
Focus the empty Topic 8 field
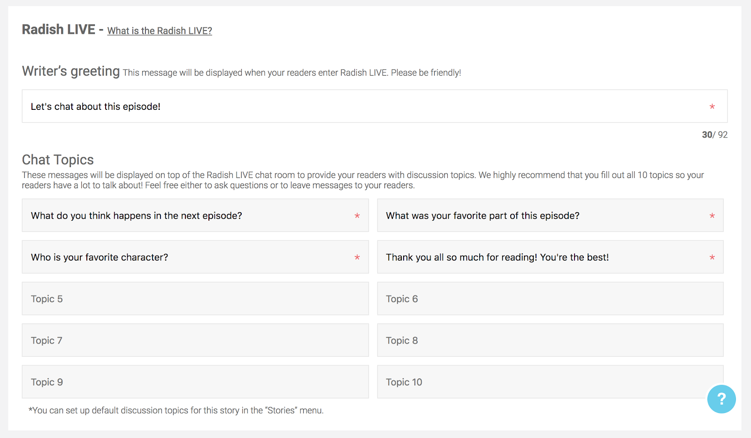[550, 340]
